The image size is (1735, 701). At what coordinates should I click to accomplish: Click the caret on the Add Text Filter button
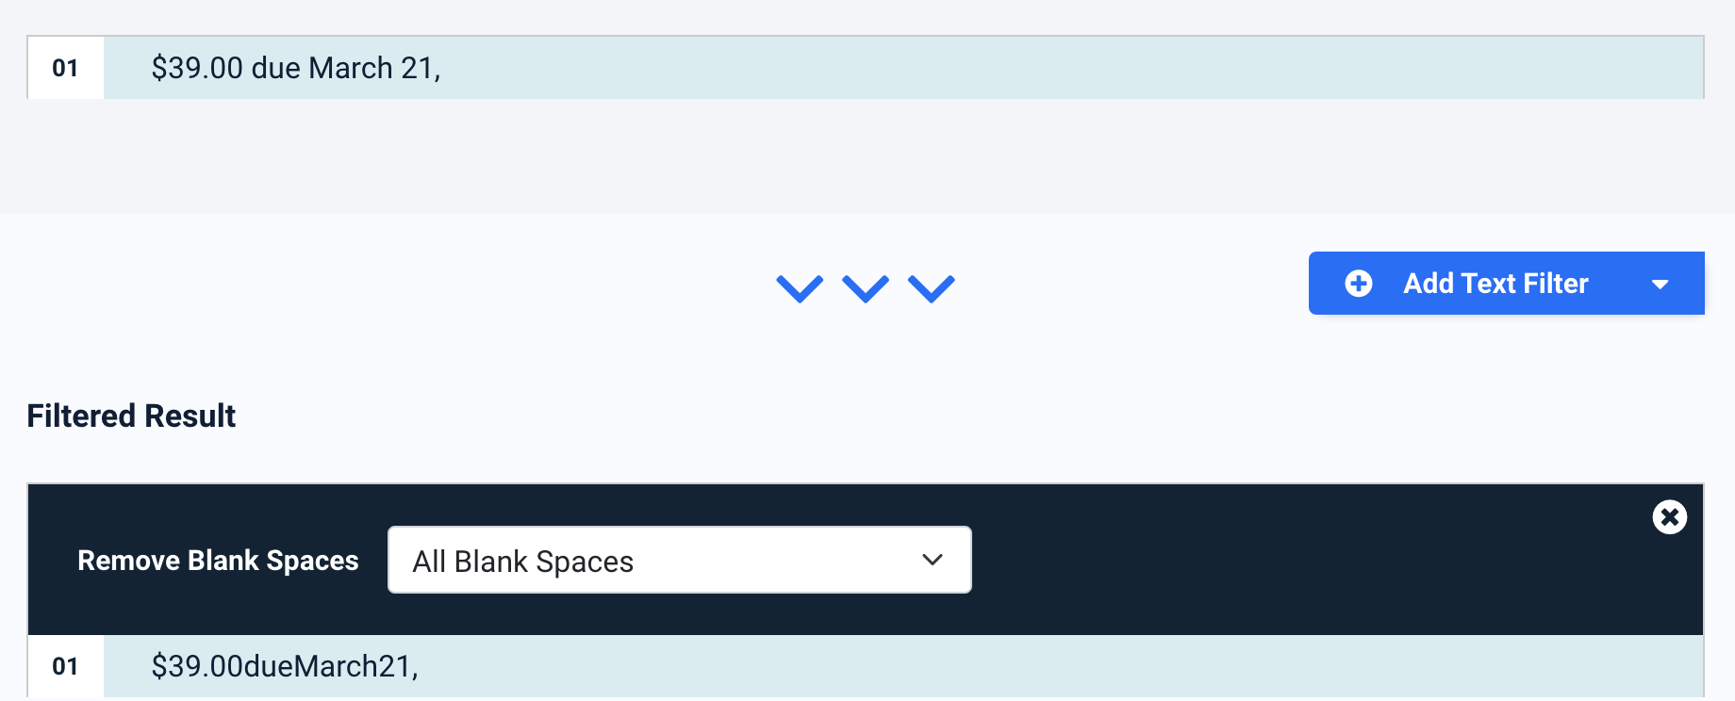tap(1661, 283)
